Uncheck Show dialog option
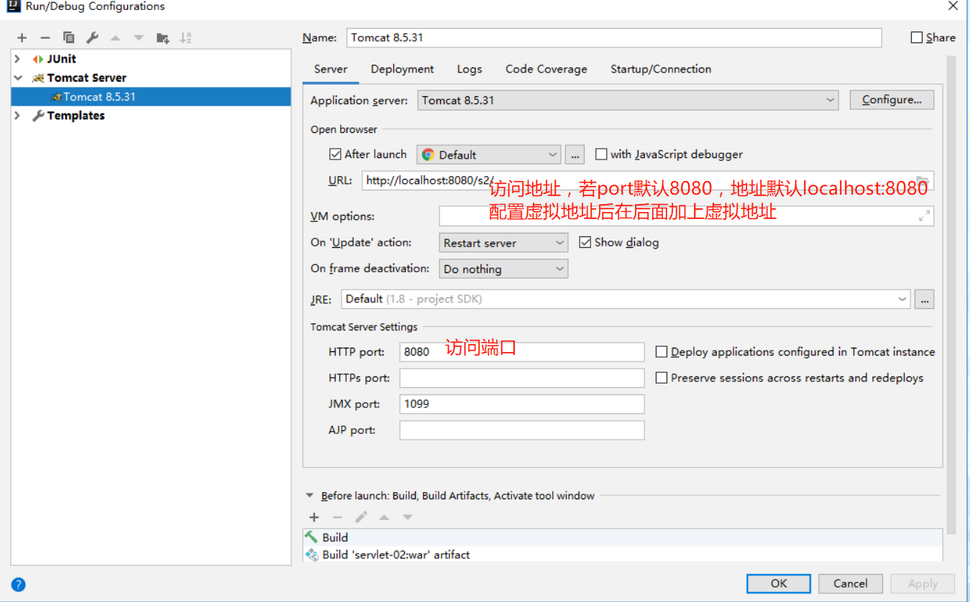 pyautogui.click(x=585, y=241)
